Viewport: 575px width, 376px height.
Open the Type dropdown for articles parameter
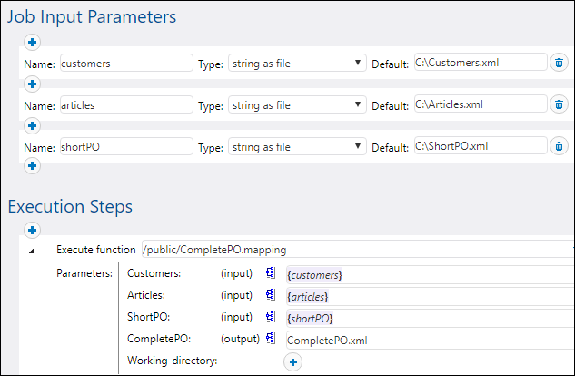[x=297, y=105]
